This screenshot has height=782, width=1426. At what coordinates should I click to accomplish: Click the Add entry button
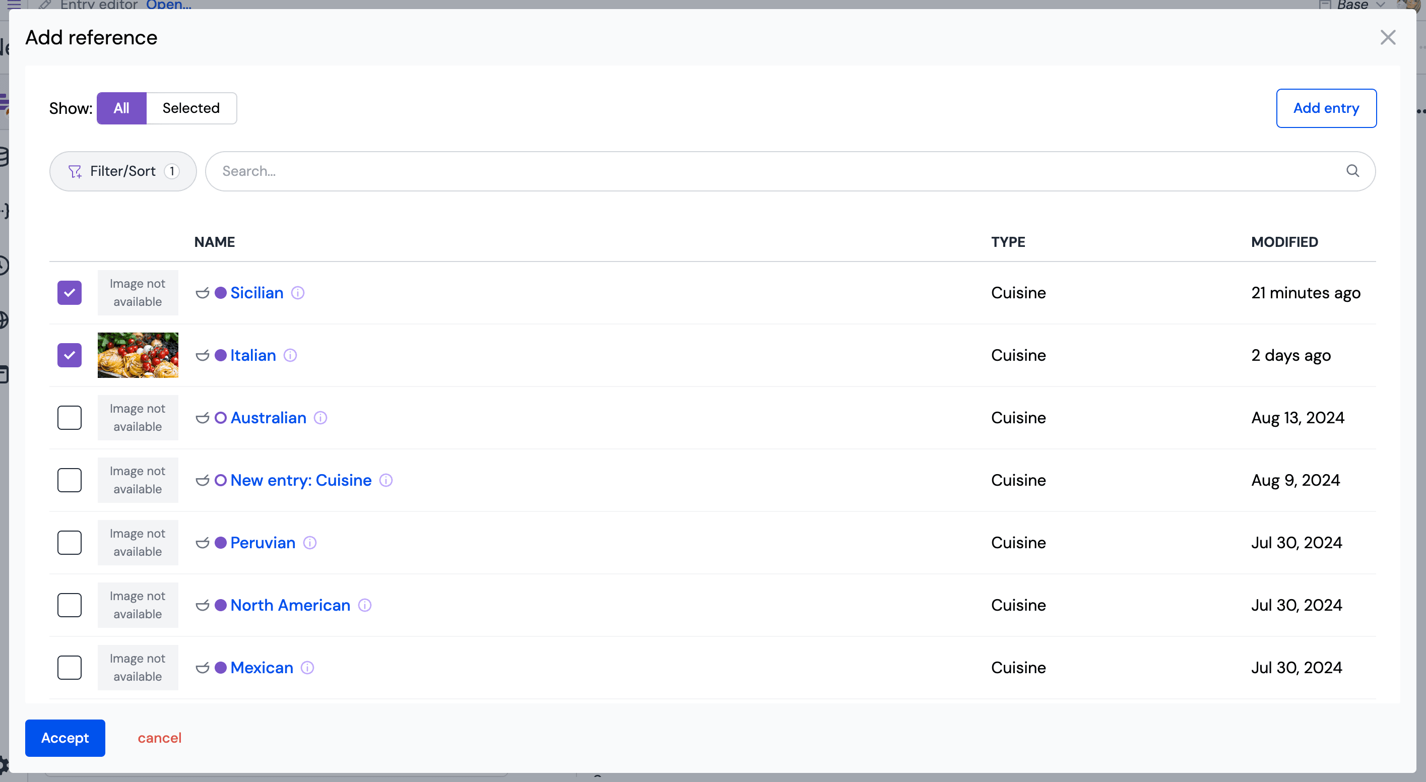[1326, 108]
